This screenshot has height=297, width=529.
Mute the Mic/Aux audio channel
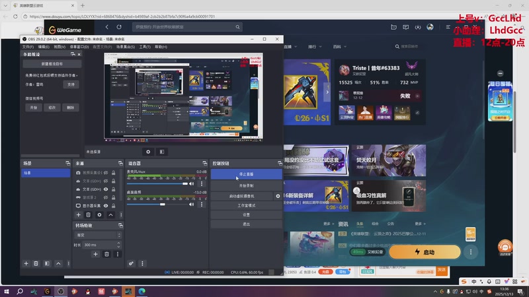click(192, 183)
